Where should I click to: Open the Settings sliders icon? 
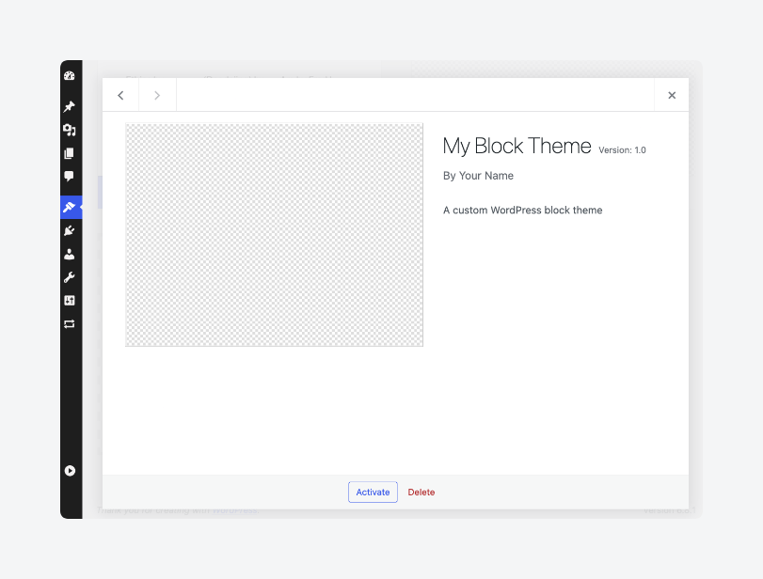(70, 301)
